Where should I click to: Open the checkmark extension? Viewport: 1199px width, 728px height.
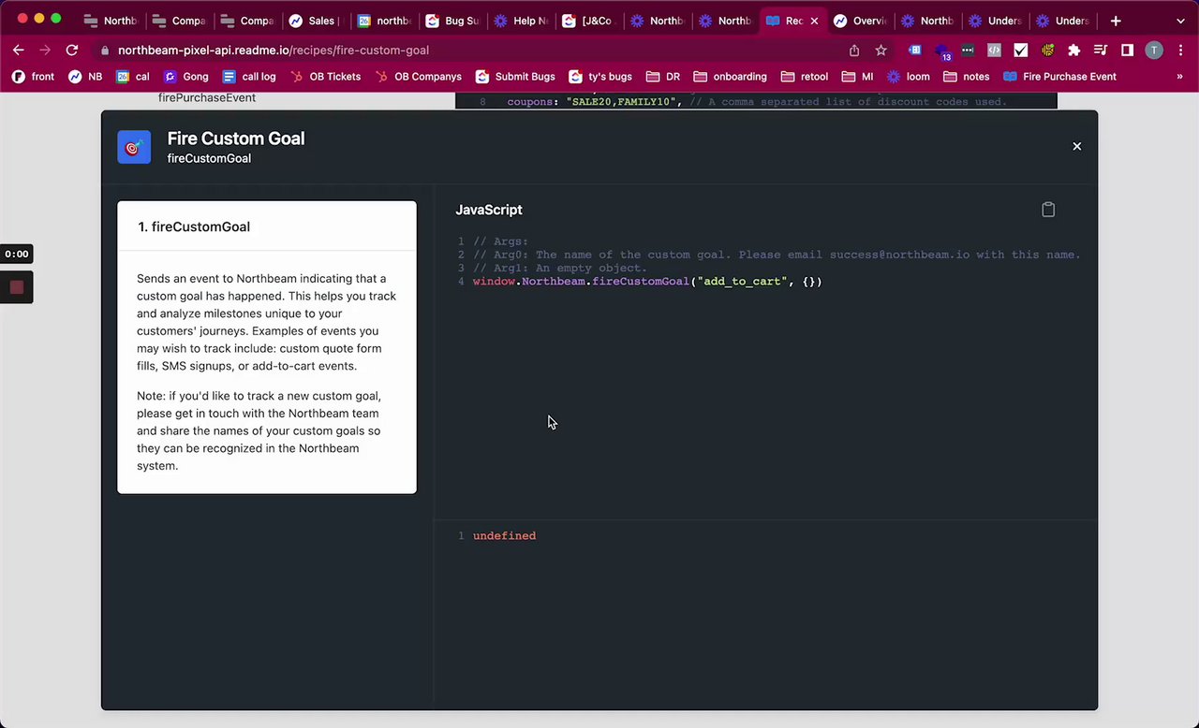tap(1021, 51)
